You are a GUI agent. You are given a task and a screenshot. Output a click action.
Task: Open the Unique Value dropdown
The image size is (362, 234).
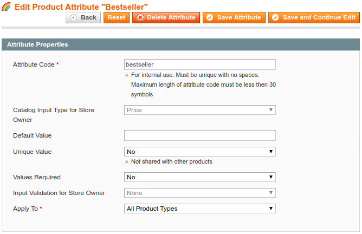click(x=199, y=152)
